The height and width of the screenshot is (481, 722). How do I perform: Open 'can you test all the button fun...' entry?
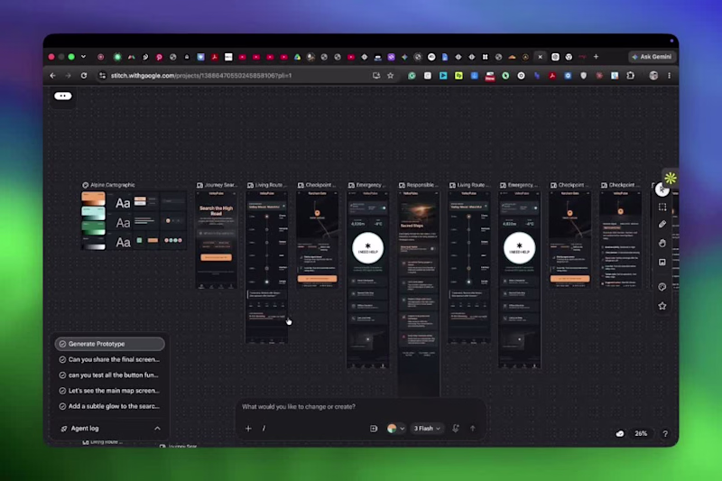pyautogui.click(x=109, y=375)
